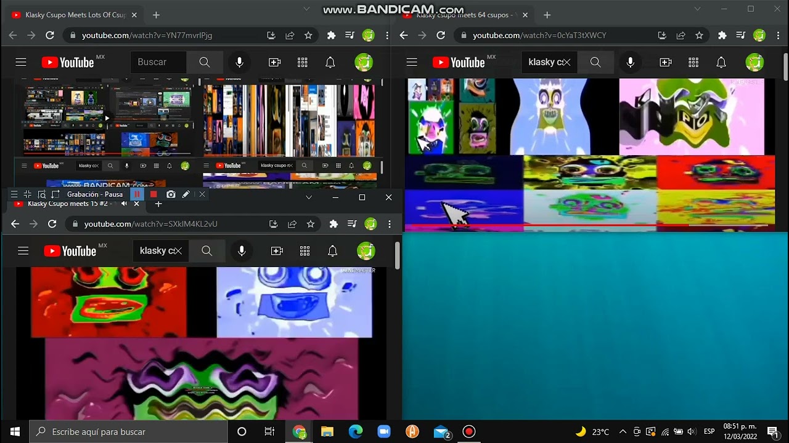Open YouTube account avatar in bottom-left window
Screen dimensions: 789x443
[366, 250]
